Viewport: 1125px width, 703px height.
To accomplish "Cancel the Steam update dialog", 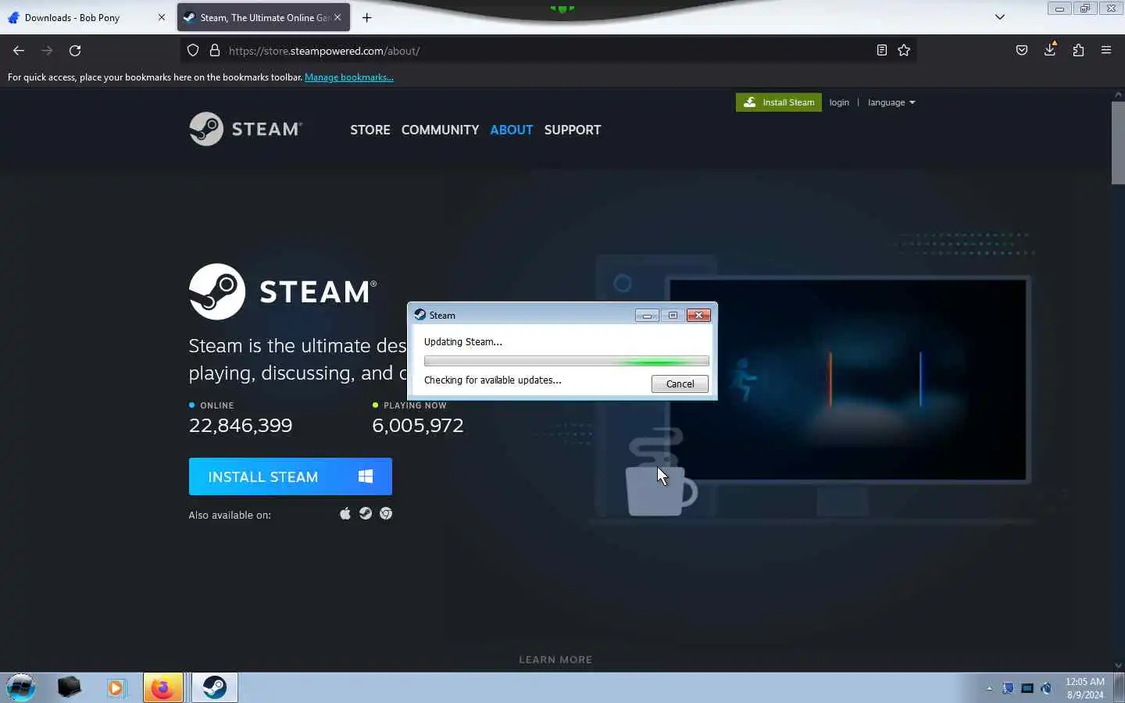I will coord(680,384).
